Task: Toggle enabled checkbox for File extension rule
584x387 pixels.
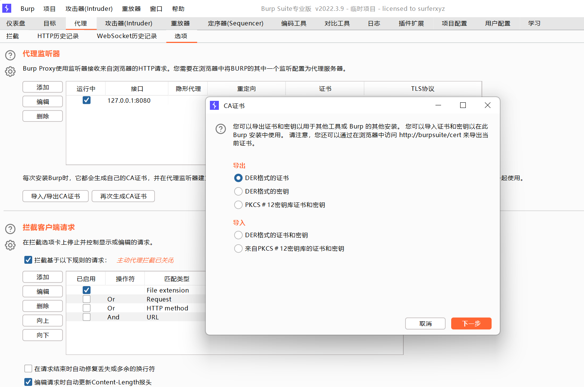Action: 86,290
